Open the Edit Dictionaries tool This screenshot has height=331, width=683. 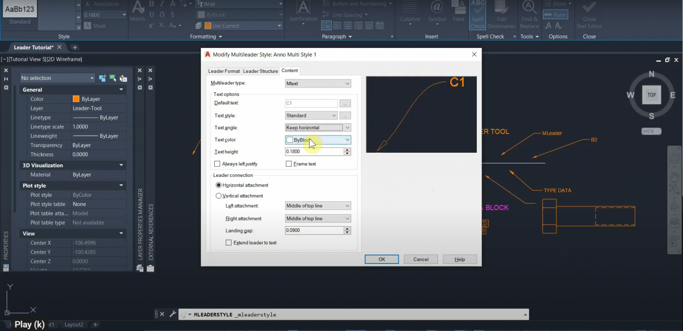pyautogui.click(x=501, y=16)
